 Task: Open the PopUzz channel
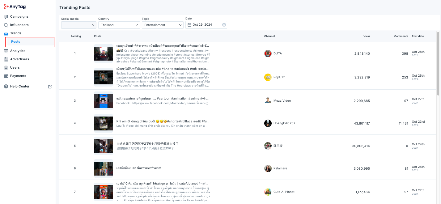tap(279, 77)
